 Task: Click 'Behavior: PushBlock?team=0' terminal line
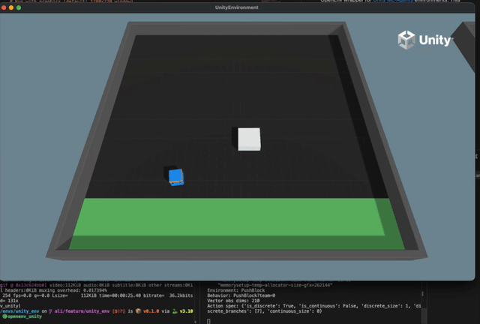pos(241,295)
